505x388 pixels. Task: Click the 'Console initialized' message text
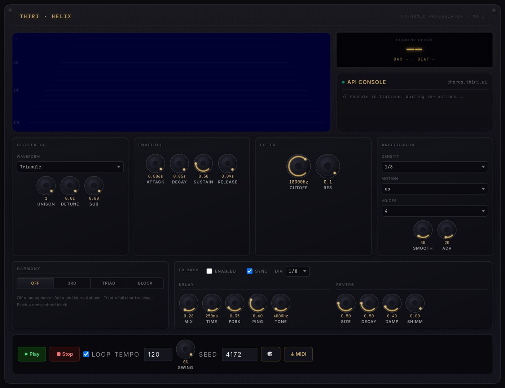click(x=403, y=97)
